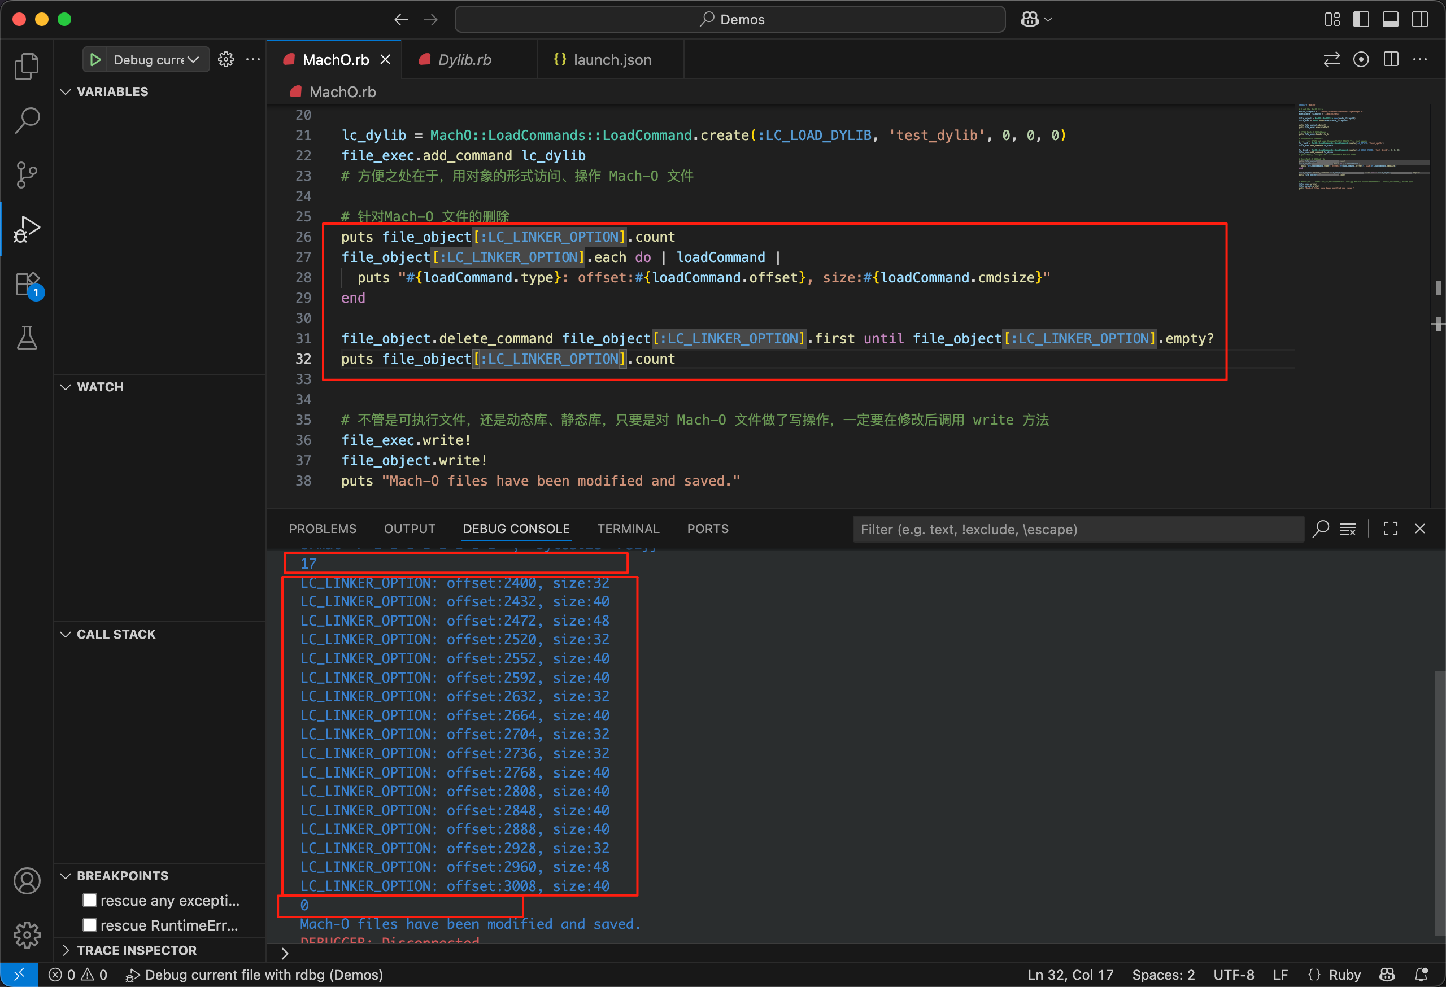Open the debug configuration dropdown
Viewport: 1446px width, 987px height.
click(x=154, y=60)
